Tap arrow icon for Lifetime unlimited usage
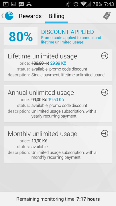Screen dimensions: 116x206 coord(105,56)
